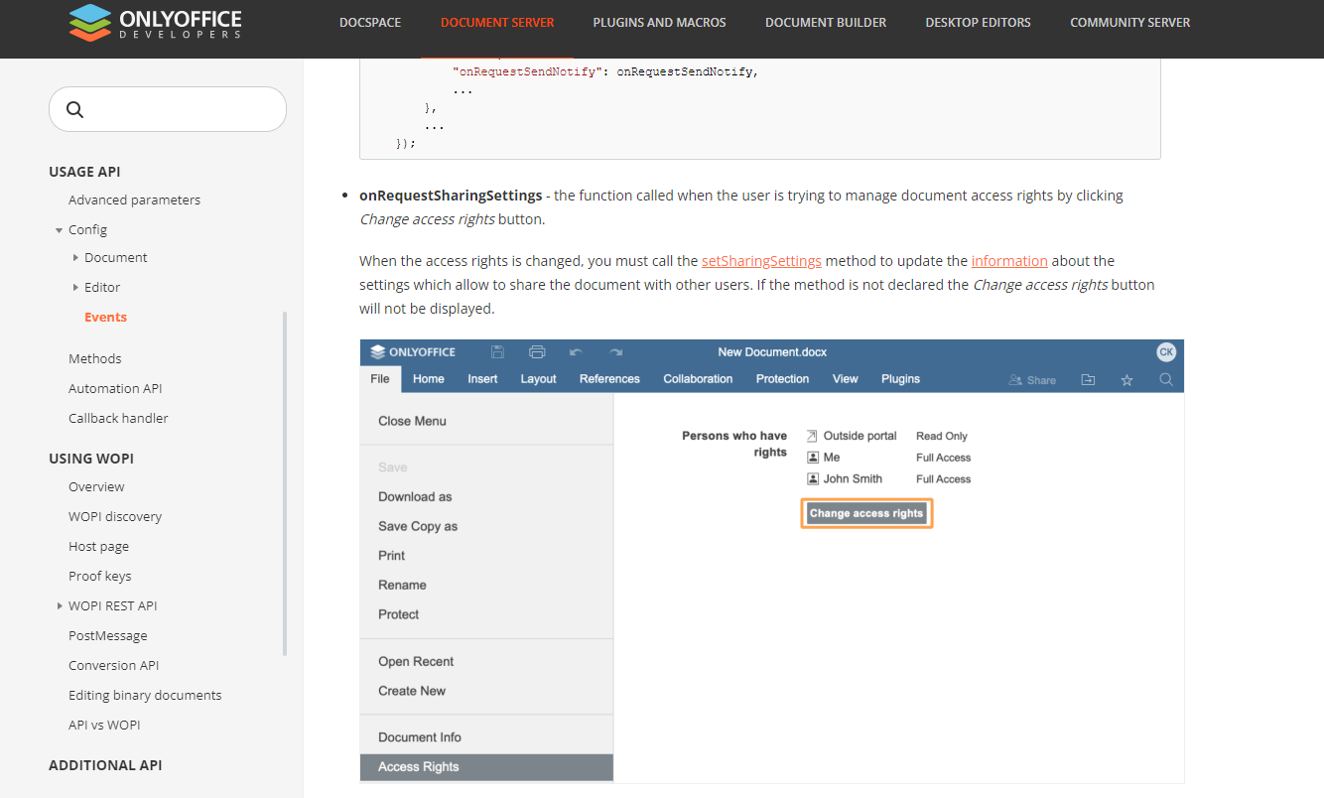Click the USING WOPI heading
The image size is (1324, 798).
point(91,459)
